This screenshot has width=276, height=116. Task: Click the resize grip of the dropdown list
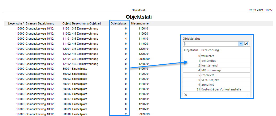coord(248,95)
